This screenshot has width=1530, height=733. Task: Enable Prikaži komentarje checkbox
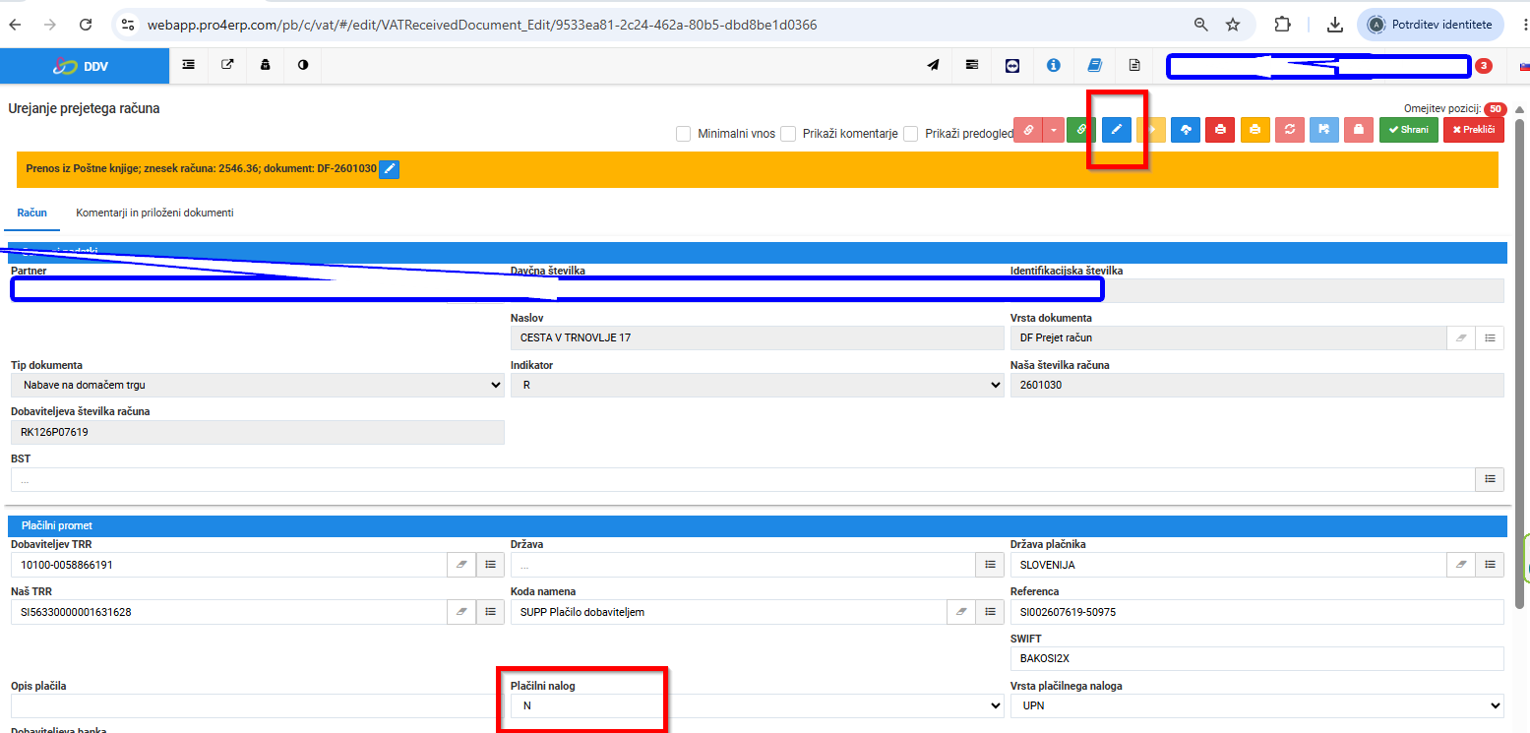(x=788, y=134)
